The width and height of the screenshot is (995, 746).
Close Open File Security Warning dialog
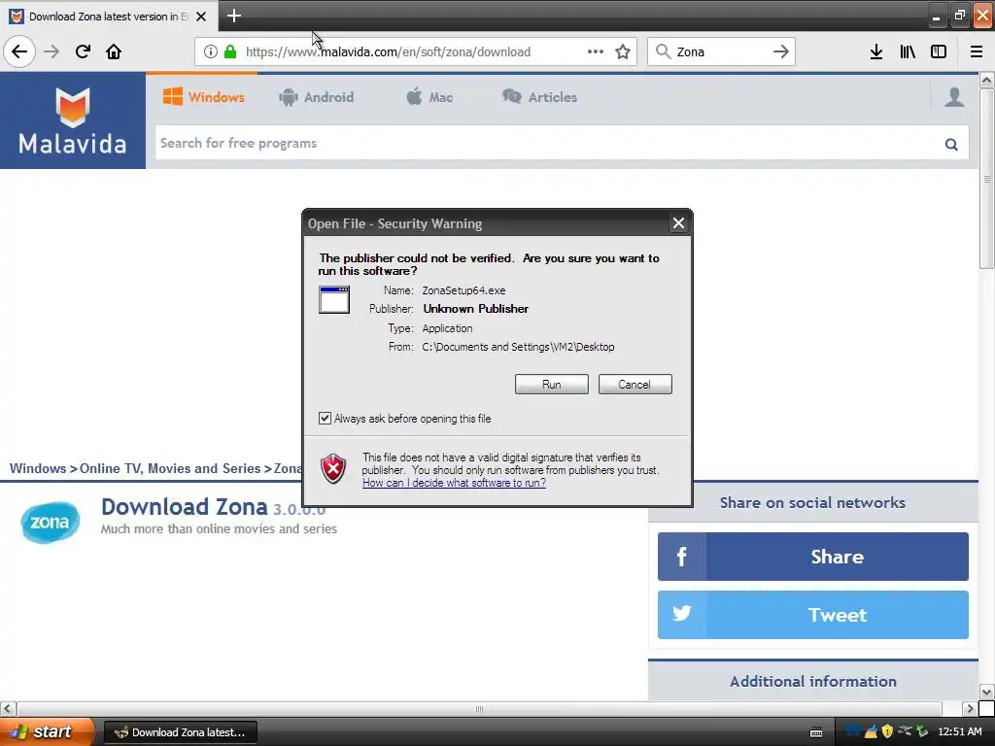(x=678, y=223)
